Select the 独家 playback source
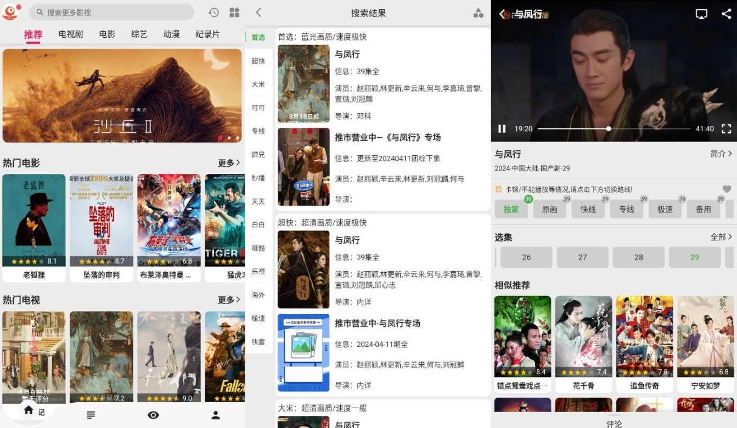The width and height of the screenshot is (737, 428). pyautogui.click(x=511, y=209)
